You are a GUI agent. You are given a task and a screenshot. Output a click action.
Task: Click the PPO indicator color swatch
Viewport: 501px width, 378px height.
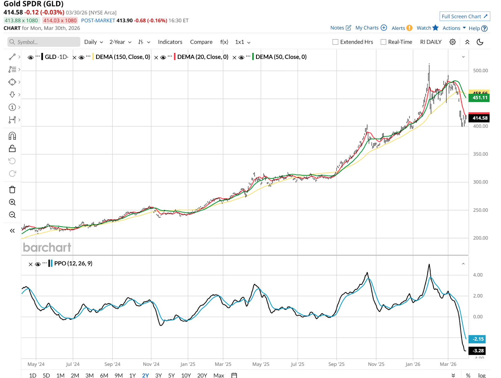50,263
